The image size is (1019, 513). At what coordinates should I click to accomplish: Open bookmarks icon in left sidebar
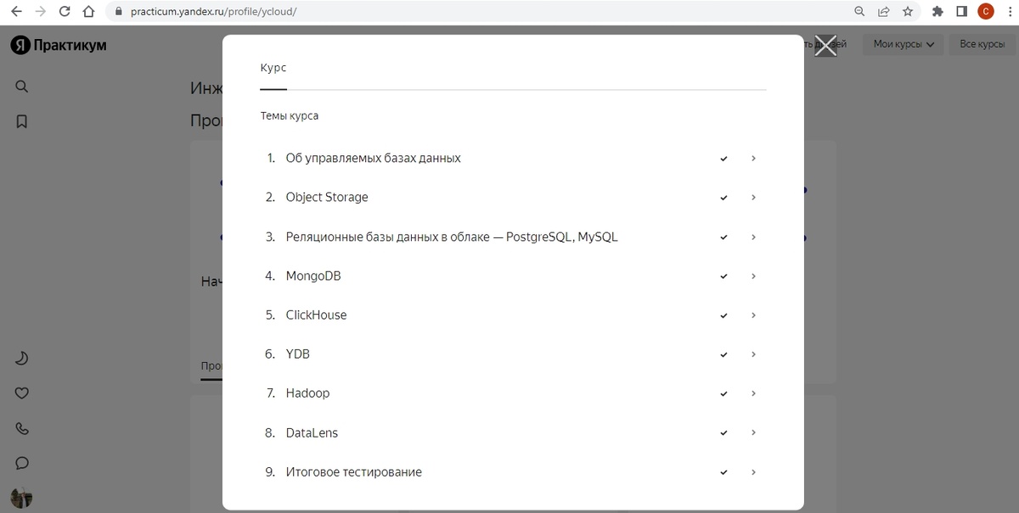pos(22,121)
